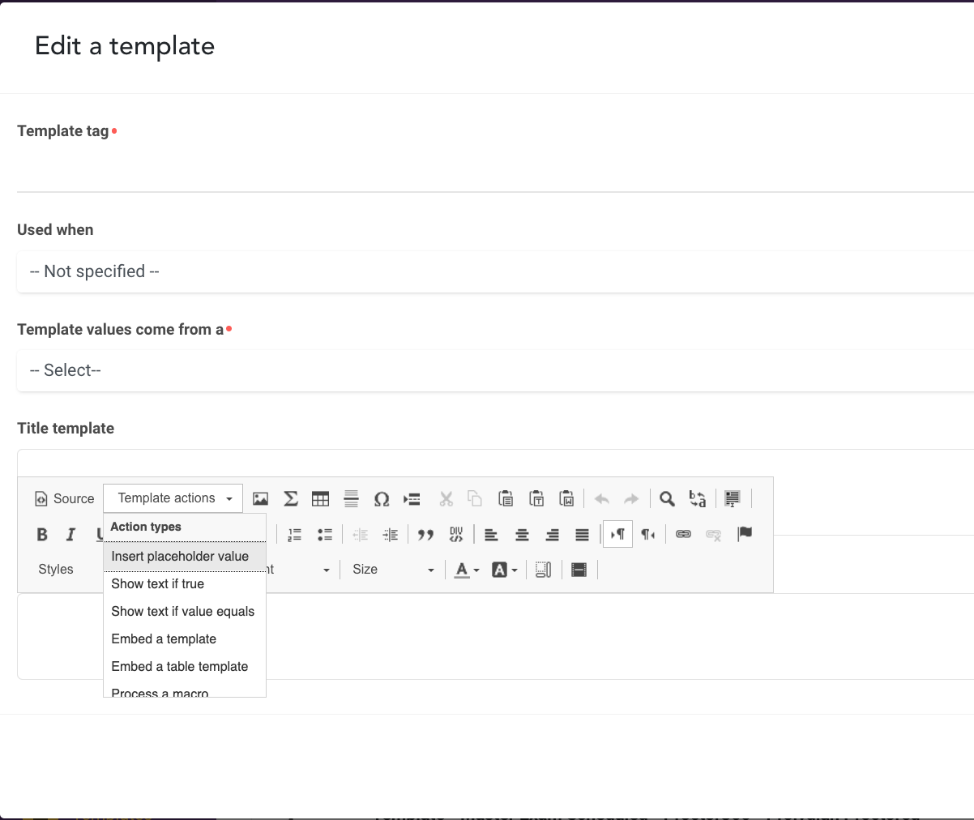Open the text color picker
The image size is (974, 820).
[466, 570]
